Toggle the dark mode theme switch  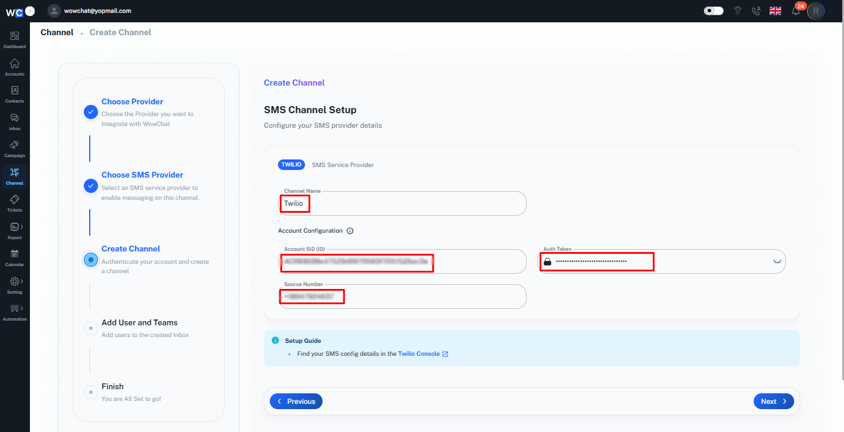[x=714, y=11]
